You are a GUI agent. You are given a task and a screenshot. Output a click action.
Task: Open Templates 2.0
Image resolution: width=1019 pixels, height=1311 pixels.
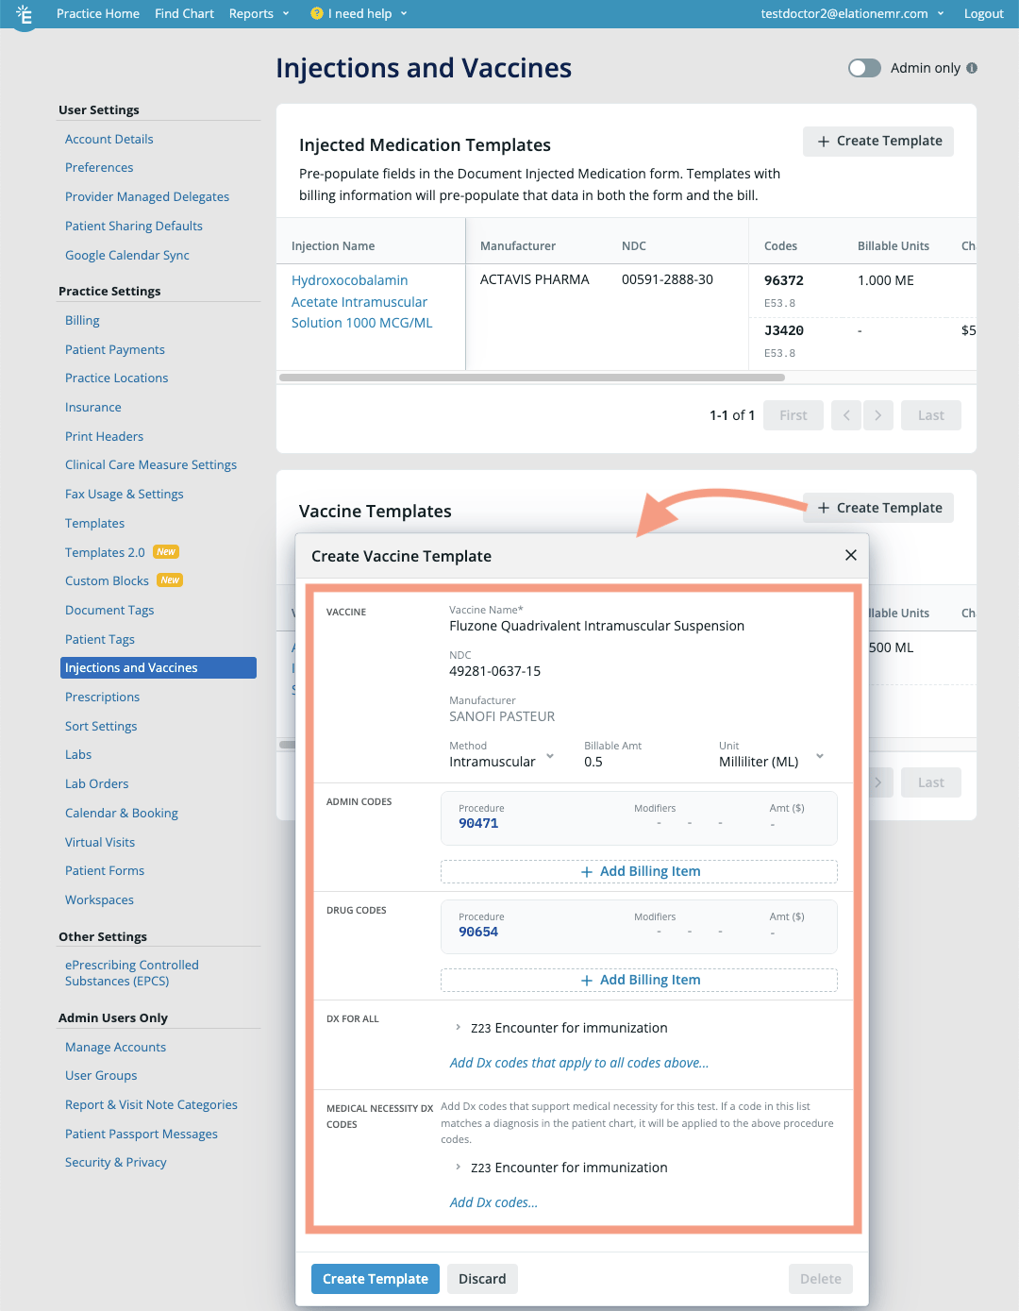pos(105,552)
